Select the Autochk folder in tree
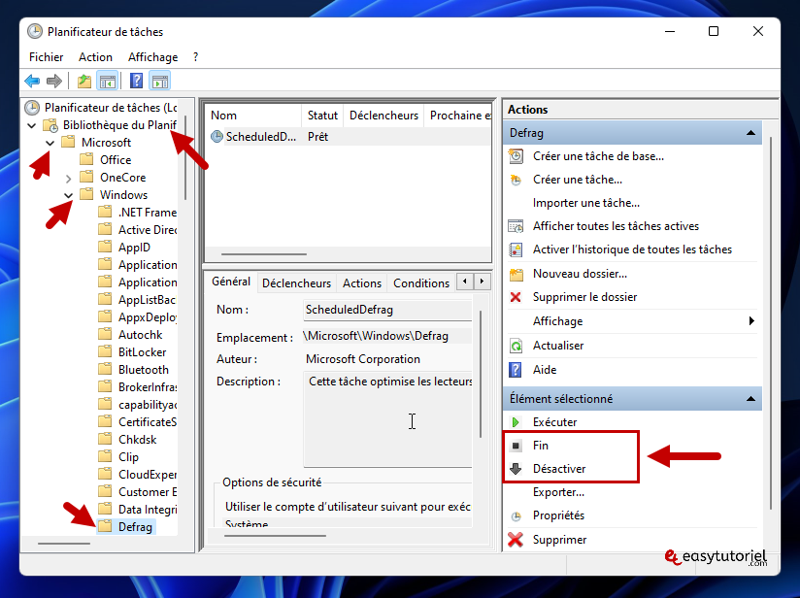Image resolution: width=800 pixels, height=598 pixels. [141, 335]
